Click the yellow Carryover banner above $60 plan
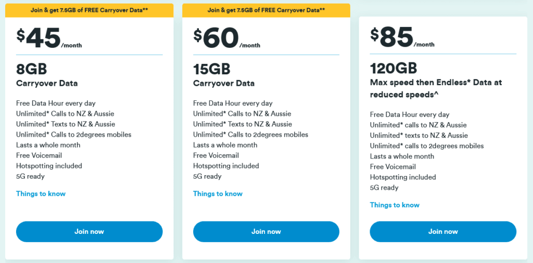This screenshot has height=263, width=533. pos(266,10)
